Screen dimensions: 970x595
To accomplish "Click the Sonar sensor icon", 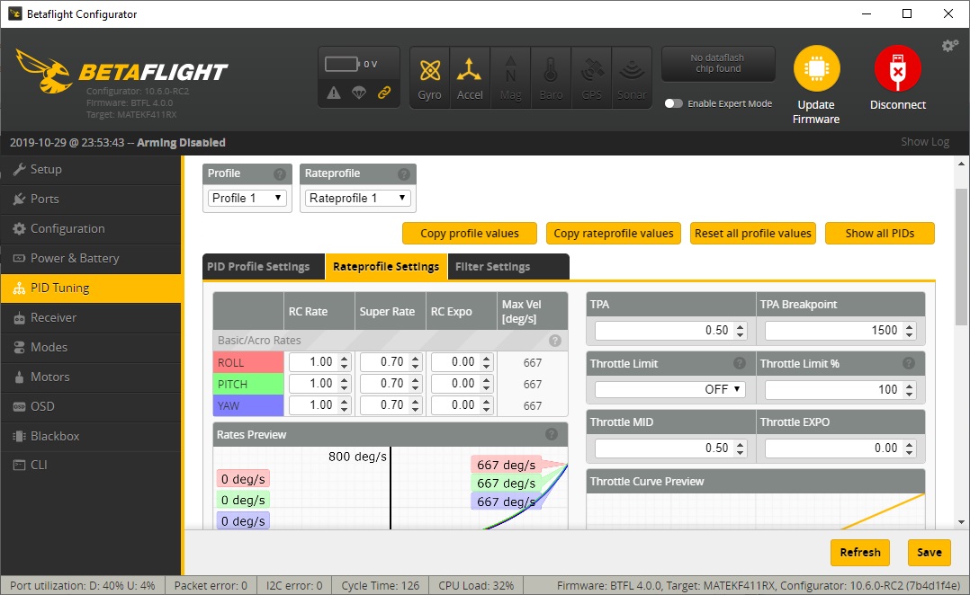I will click(632, 78).
